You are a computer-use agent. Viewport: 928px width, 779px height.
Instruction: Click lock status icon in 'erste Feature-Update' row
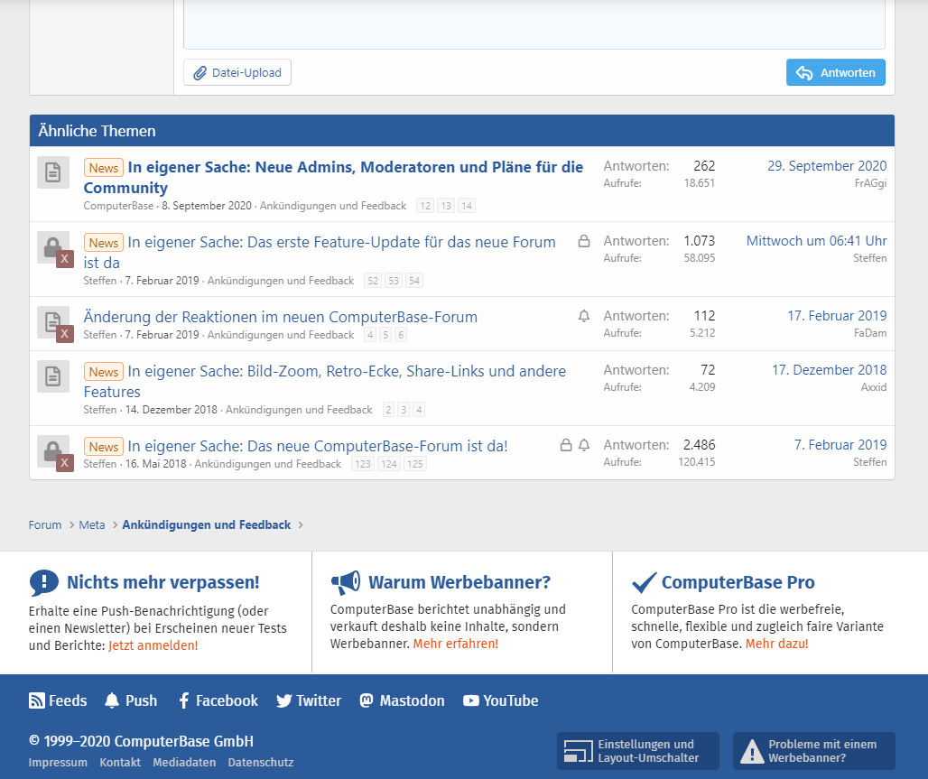click(583, 241)
